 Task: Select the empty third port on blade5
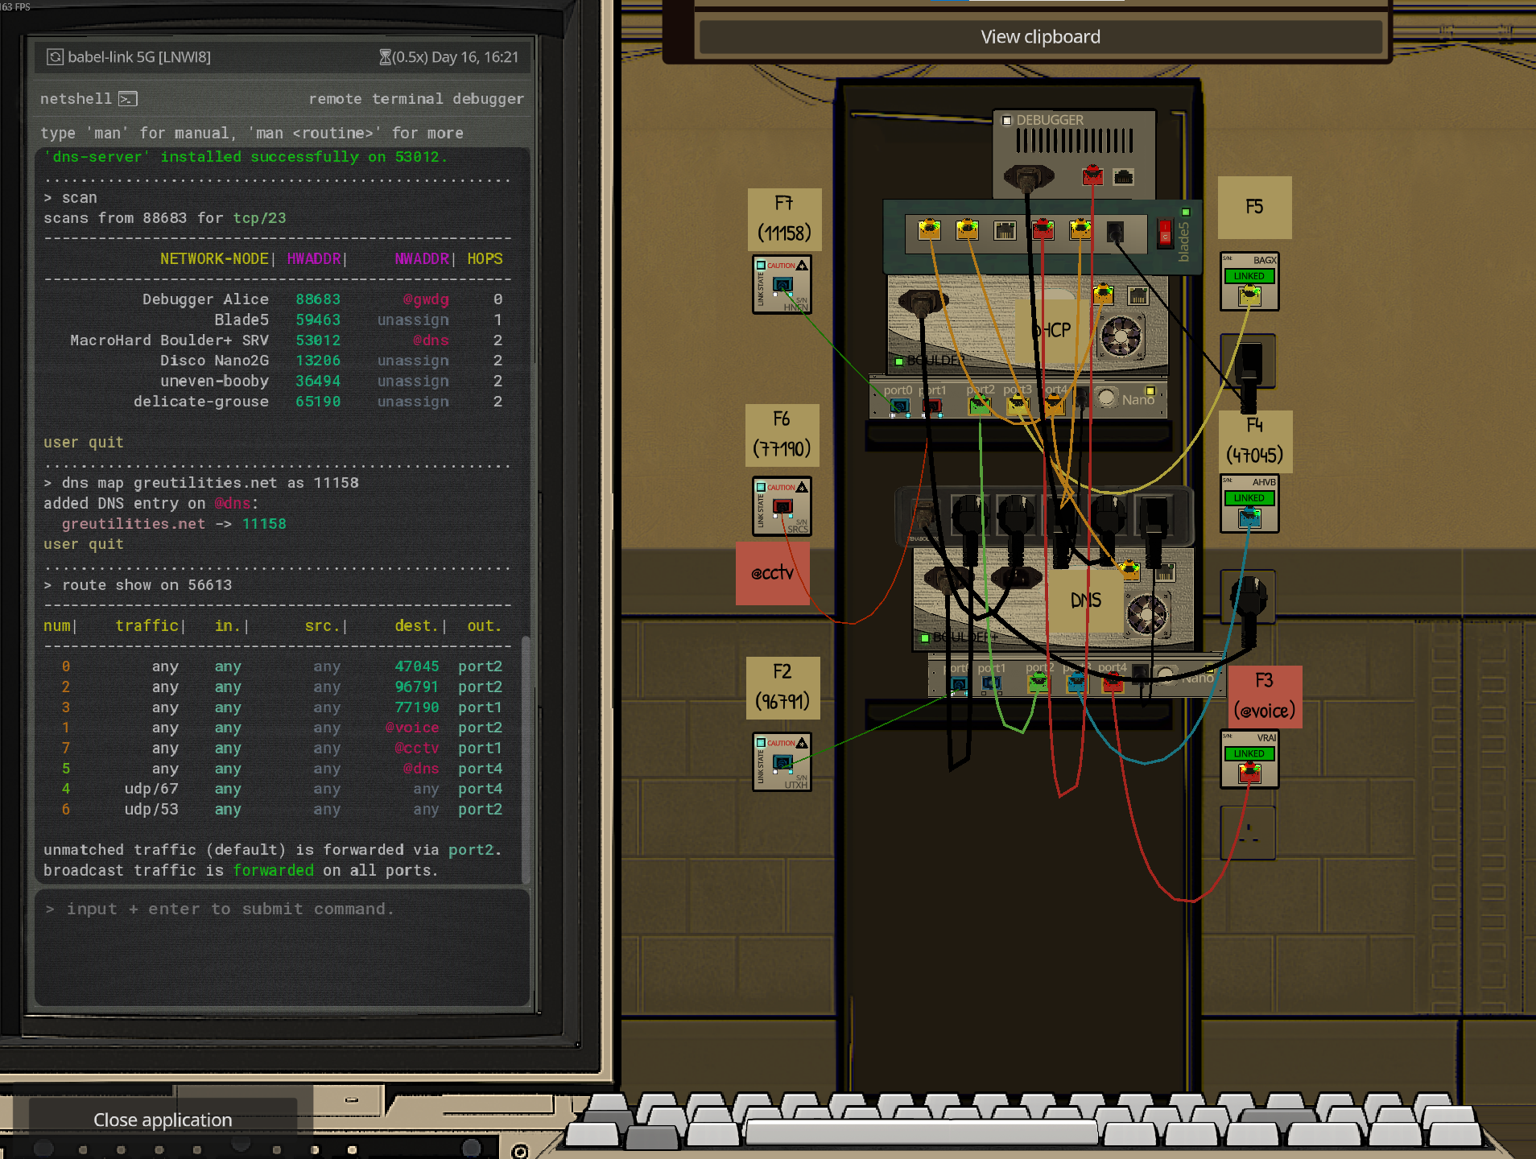pos(1005,232)
